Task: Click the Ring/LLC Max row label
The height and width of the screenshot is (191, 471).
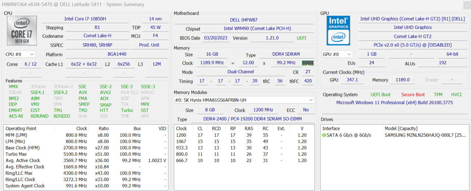Action: [x=19, y=173]
